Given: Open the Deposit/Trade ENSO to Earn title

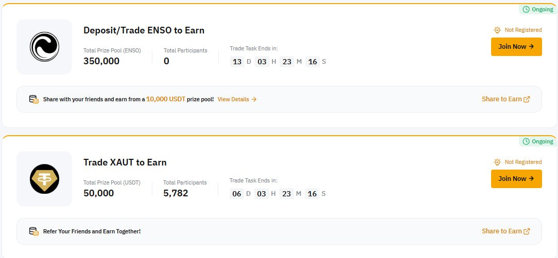Looking at the screenshot, I should (144, 30).
